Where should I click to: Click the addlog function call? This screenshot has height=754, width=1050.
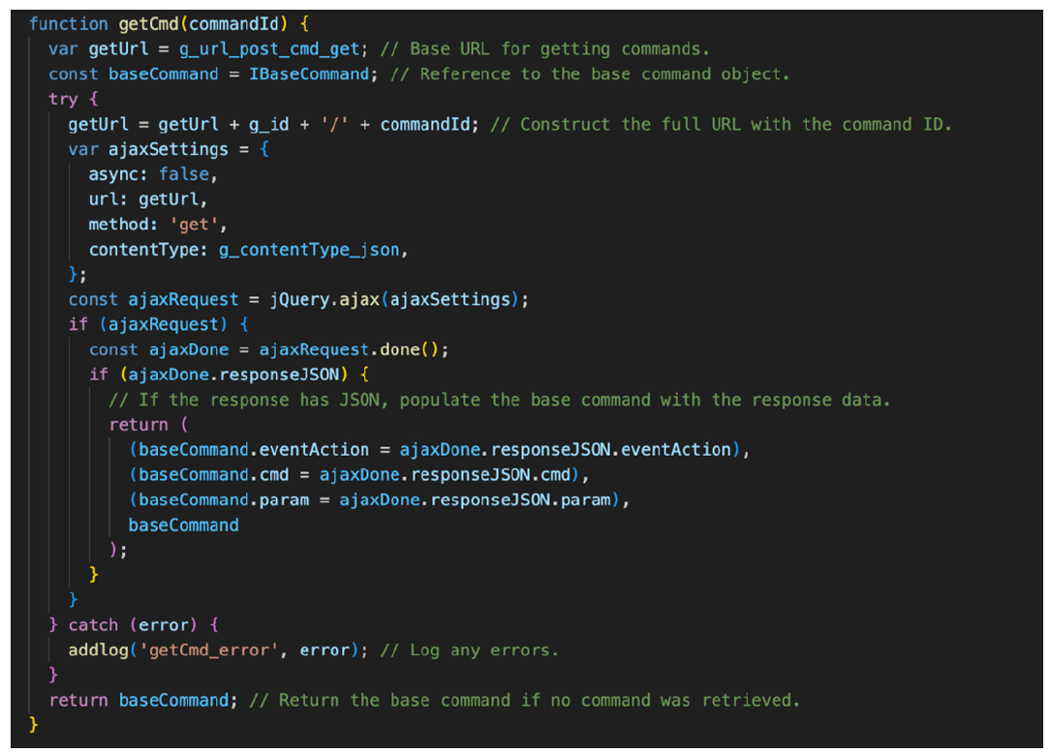[x=98, y=649]
